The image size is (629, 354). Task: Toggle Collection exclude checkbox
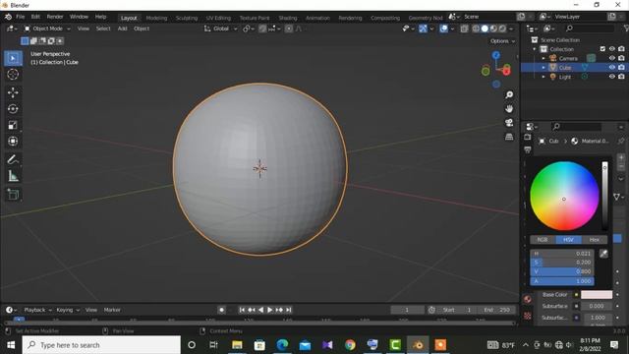pyautogui.click(x=602, y=49)
